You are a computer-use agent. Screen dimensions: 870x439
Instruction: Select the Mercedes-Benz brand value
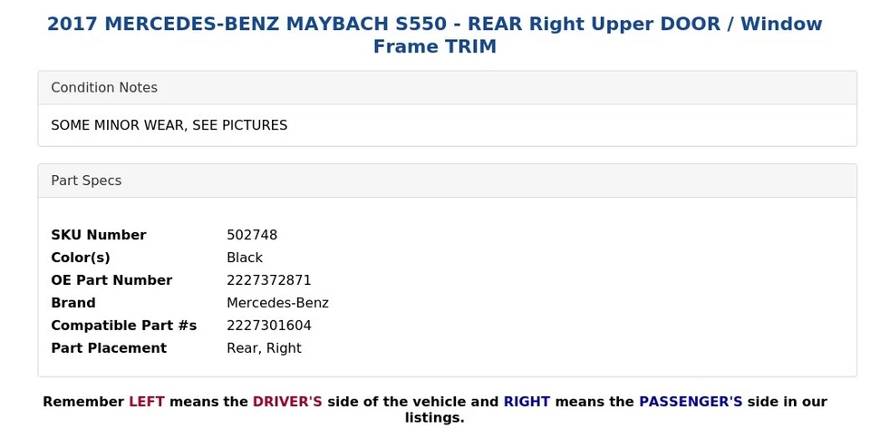coord(278,303)
